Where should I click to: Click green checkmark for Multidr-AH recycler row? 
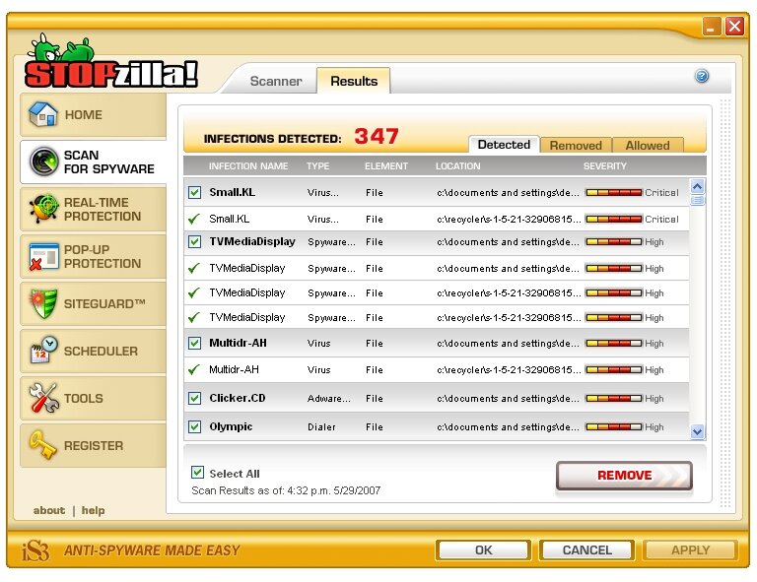[x=194, y=370]
